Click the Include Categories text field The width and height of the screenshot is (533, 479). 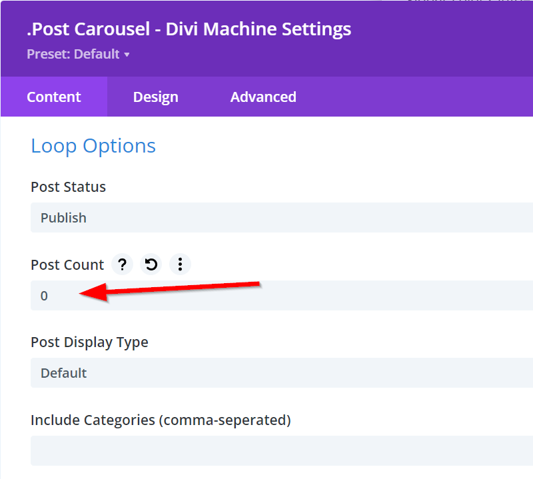pyautogui.click(x=281, y=450)
